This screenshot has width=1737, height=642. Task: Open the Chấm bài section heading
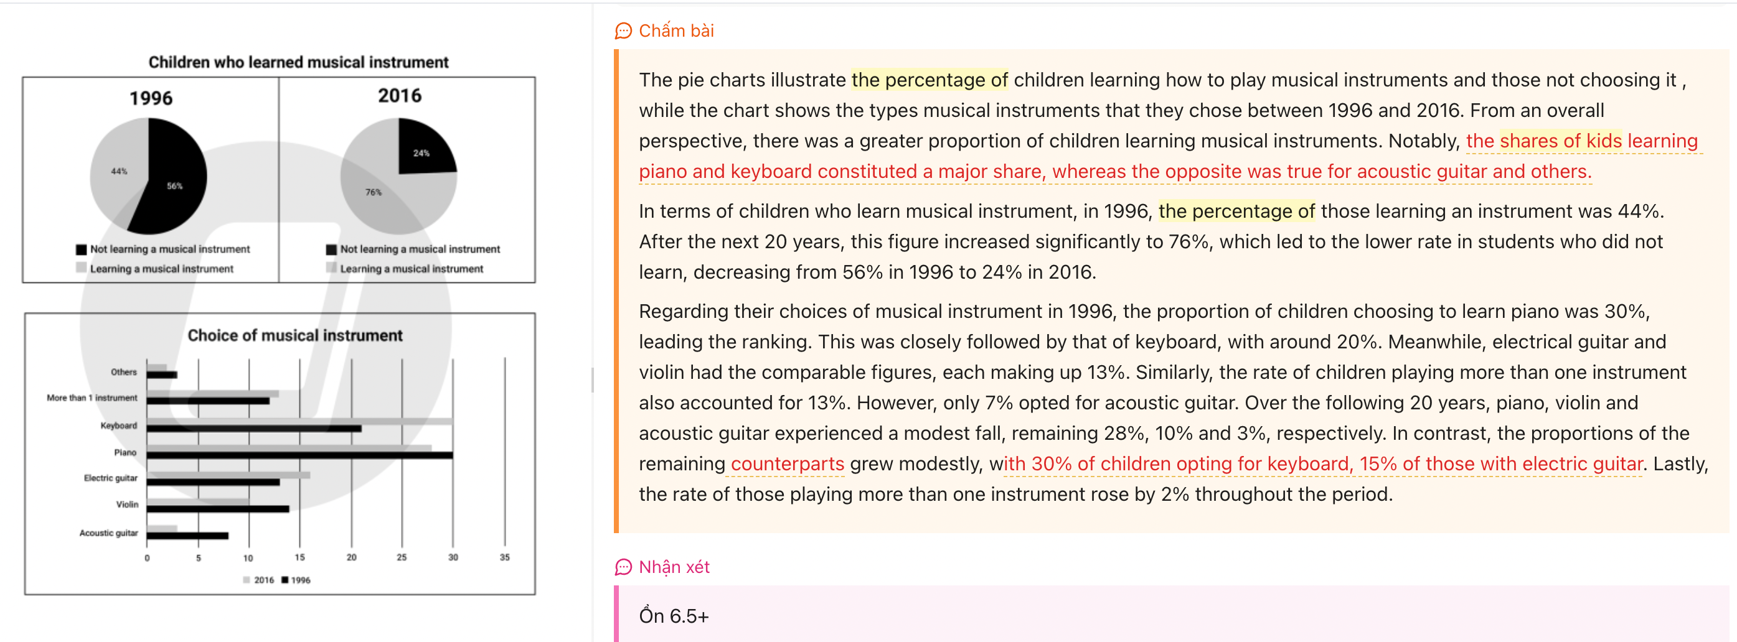[x=675, y=31]
